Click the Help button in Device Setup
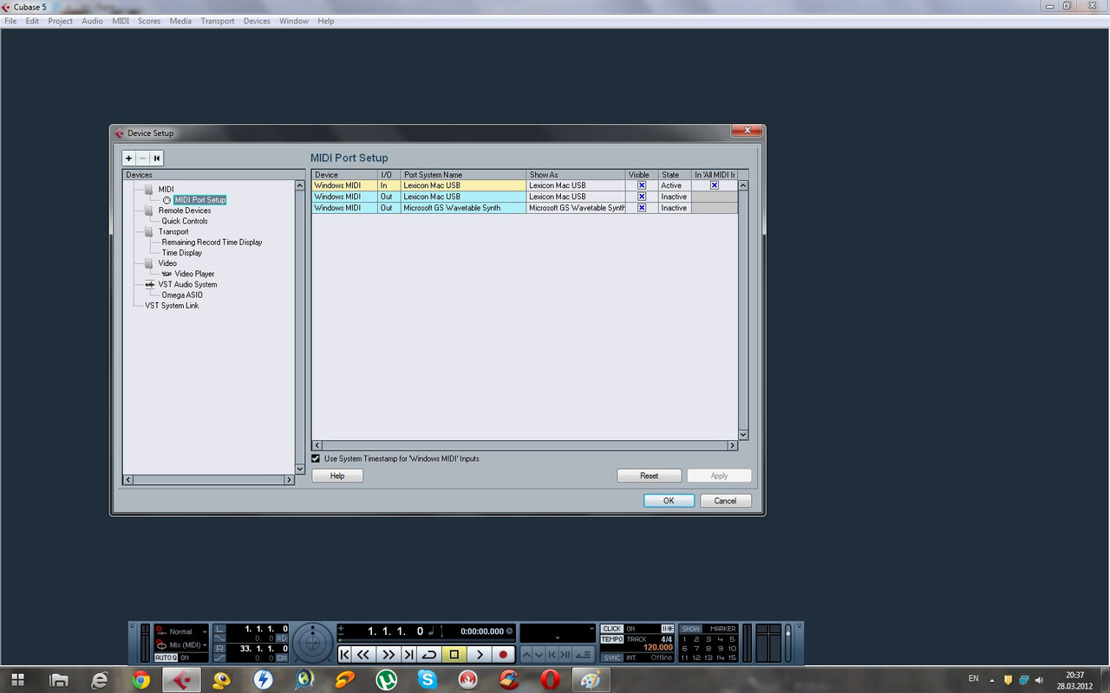The image size is (1110, 693). pos(337,476)
